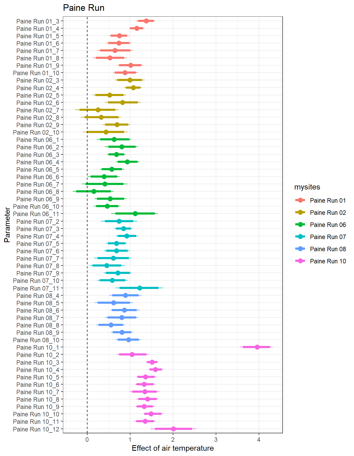Click the Paine Run 07_11 data point
The height and width of the screenshot is (456, 354).
coord(140,288)
